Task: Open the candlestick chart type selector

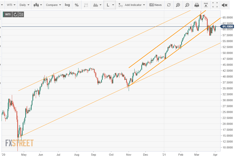Action: [38, 5]
